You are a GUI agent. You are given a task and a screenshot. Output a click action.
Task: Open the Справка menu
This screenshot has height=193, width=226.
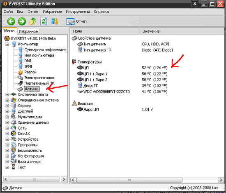pyautogui.click(x=101, y=12)
